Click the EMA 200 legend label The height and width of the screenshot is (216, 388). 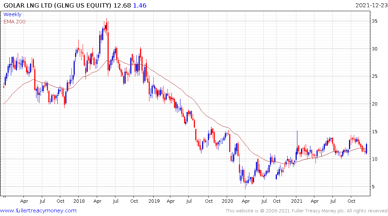(x=14, y=22)
